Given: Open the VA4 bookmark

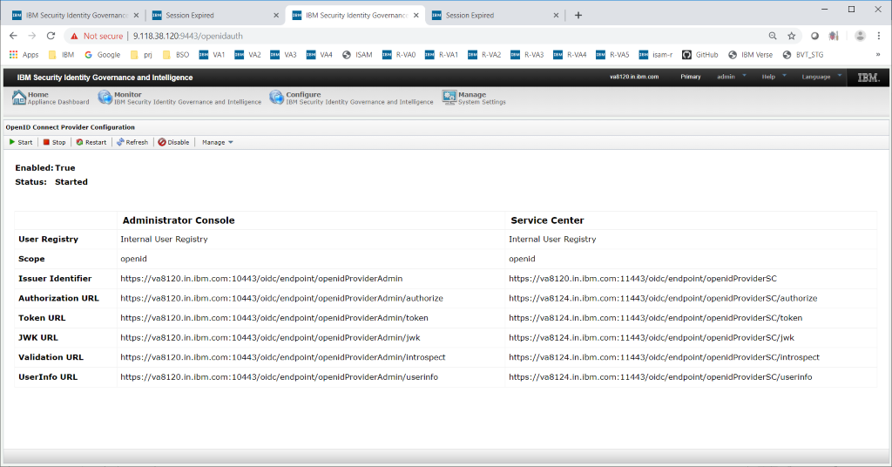Looking at the screenshot, I should point(319,55).
